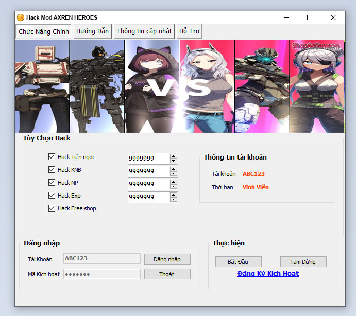Click the white robot character banner panel
Viewport: 357px width, 317px height.
pos(42,86)
